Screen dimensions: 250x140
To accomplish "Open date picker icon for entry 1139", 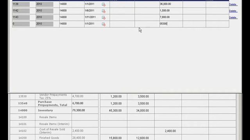I will 104,4.
